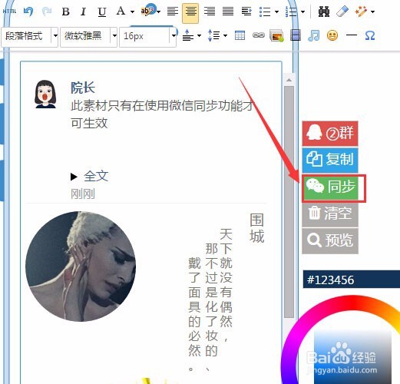Toggle underline formatting

[102, 12]
